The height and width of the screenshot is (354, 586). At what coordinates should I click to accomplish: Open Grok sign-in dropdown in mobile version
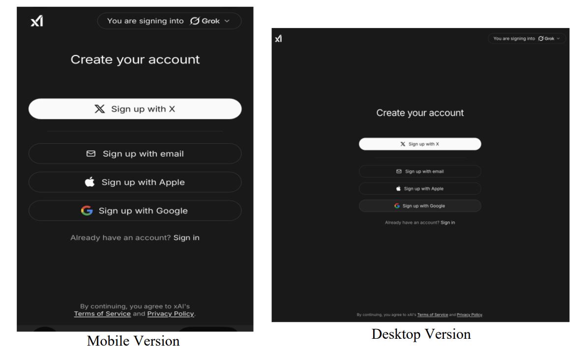click(169, 21)
